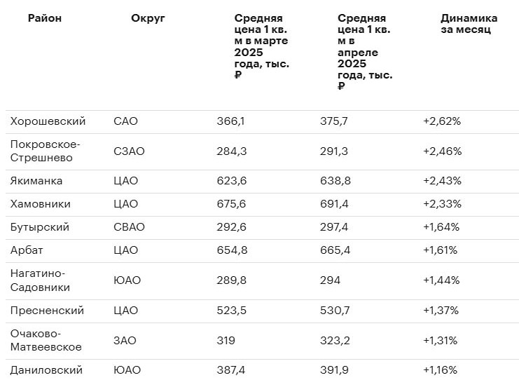Screen dimensions: 519x380
Task: Select the Очаково-Матвеевское district cell
Action: click(x=46, y=340)
